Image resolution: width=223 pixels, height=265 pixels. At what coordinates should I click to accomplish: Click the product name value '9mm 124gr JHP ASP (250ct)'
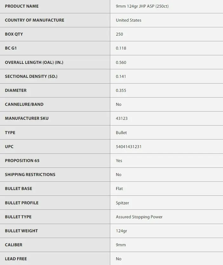pos(142,6)
